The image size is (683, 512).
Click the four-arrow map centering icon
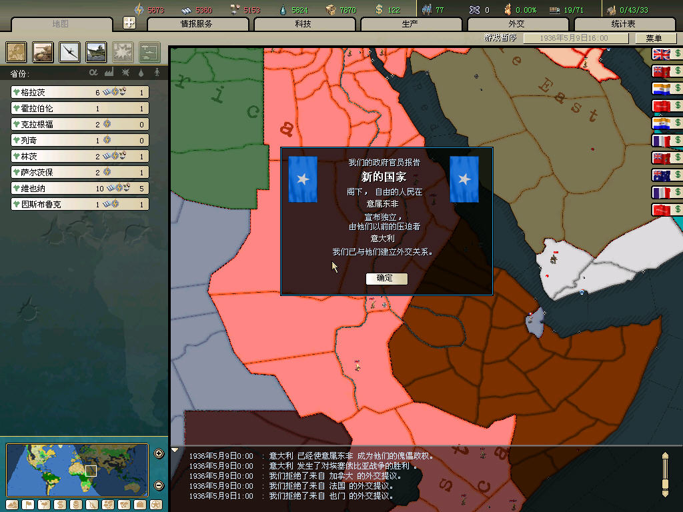coord(129,23)
